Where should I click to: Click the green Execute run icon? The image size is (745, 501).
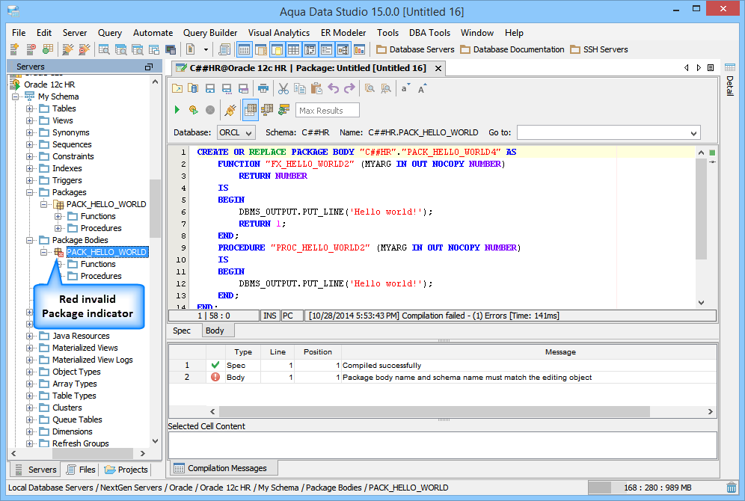point(177,110)
